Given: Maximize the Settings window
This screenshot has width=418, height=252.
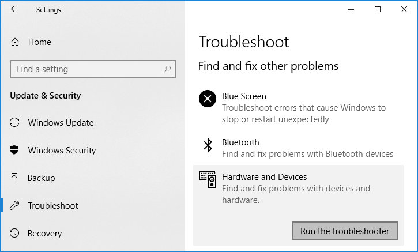Looking at the screenshot, I should tap(378, 9).
